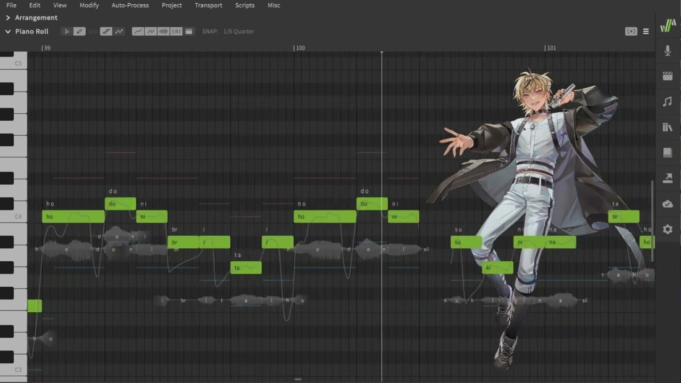The width and height of the screenshot is (681, 383).
Task: Open the Note Properties music note icon
Action: coord(668,102)
